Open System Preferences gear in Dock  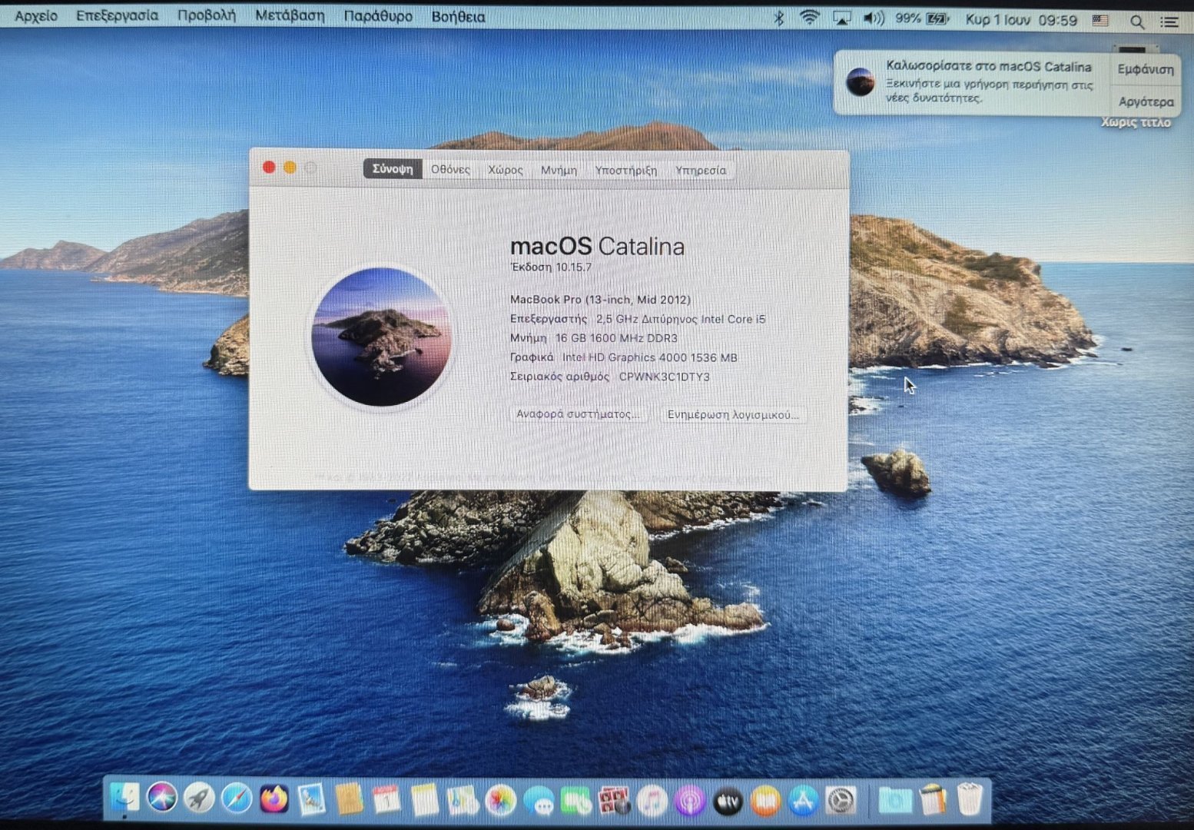pos(841,802)
